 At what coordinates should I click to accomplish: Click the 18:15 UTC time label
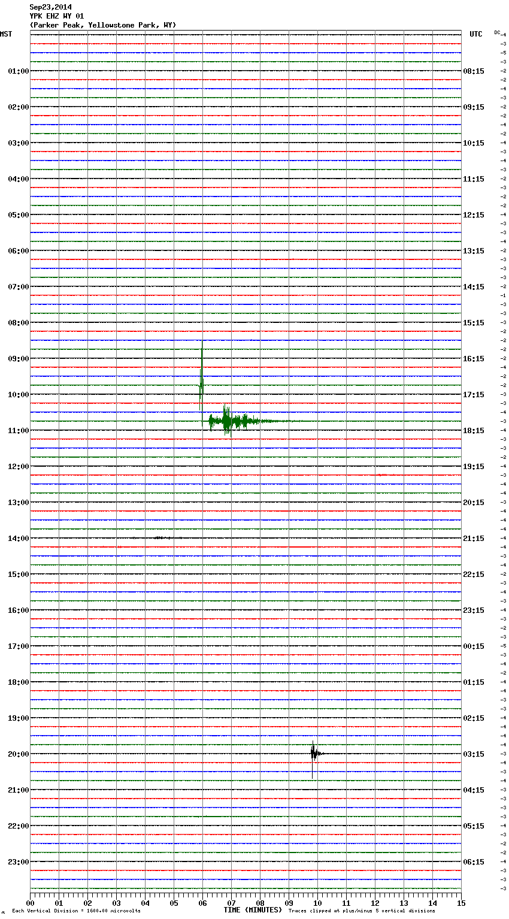pos(474,431)
